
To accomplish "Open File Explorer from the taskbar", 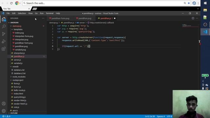I will coord(205,10).
